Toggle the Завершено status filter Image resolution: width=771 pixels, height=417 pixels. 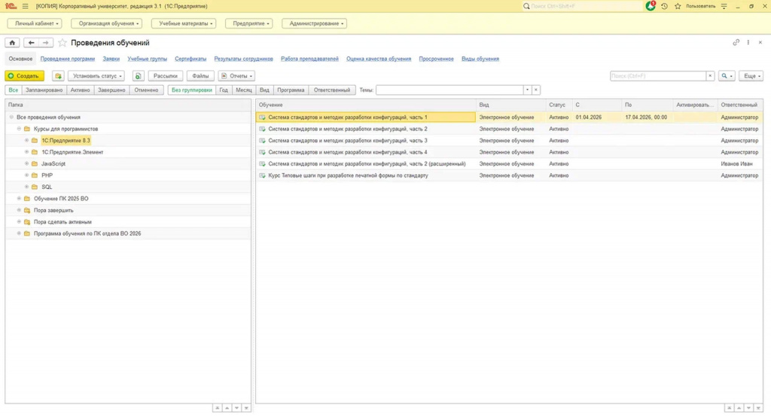111,90
